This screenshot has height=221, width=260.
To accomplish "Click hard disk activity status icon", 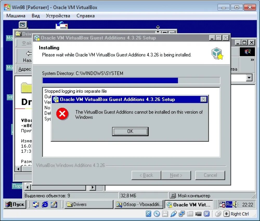I will pyautogui.click(x=148, y=214).
